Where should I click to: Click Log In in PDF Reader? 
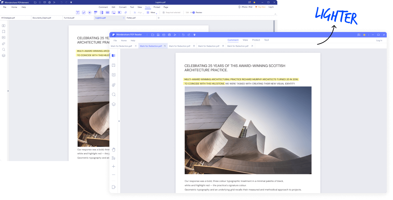[379, 41]
